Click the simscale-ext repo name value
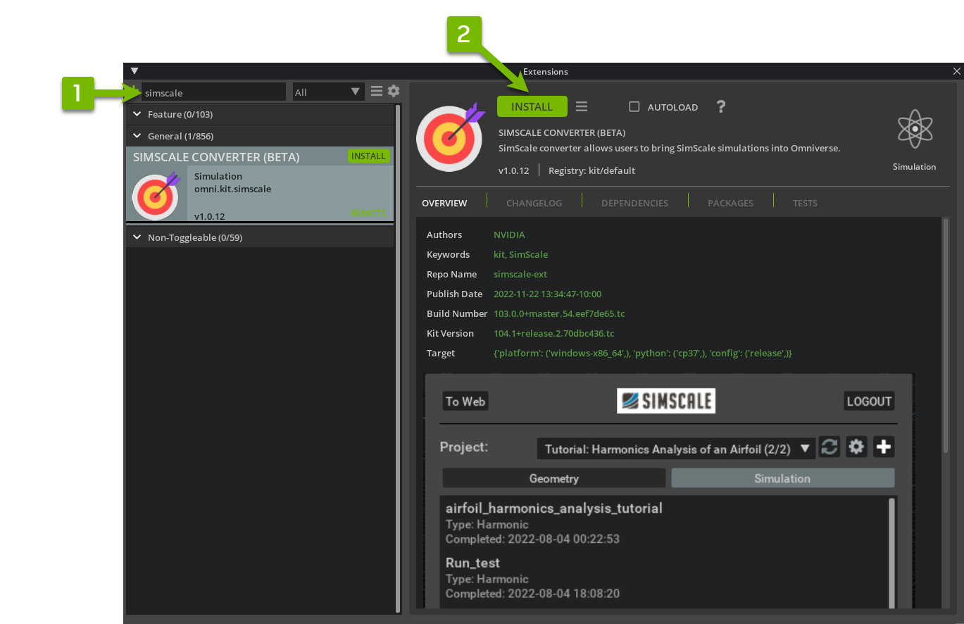The image size is (964, 624). (520, 274)
